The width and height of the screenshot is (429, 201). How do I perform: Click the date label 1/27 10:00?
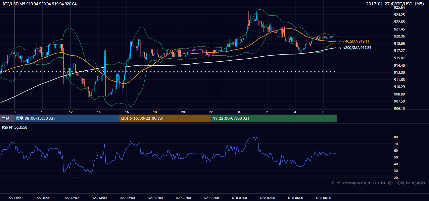point(43,198)
